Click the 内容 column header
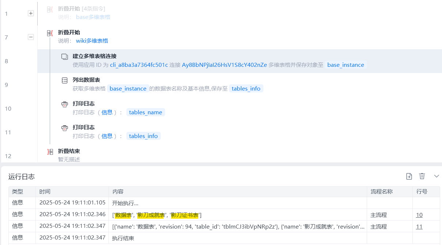Screen dimensions: 442x245 tap(118, 192)
